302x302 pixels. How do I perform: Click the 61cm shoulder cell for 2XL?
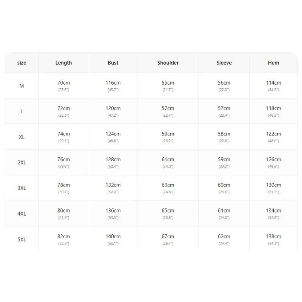click(x=168, y=159)
